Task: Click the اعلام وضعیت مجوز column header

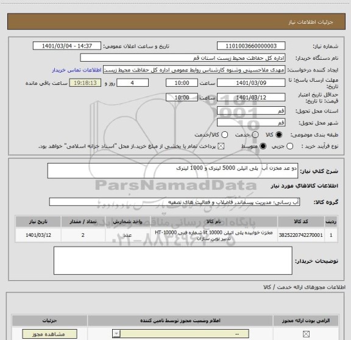Action: pyautogui.click(x=180, y=320)
